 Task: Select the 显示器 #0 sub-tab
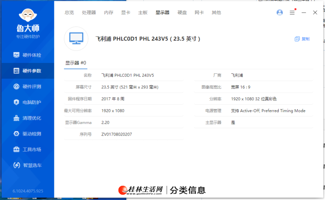click(x=76, y=63)
